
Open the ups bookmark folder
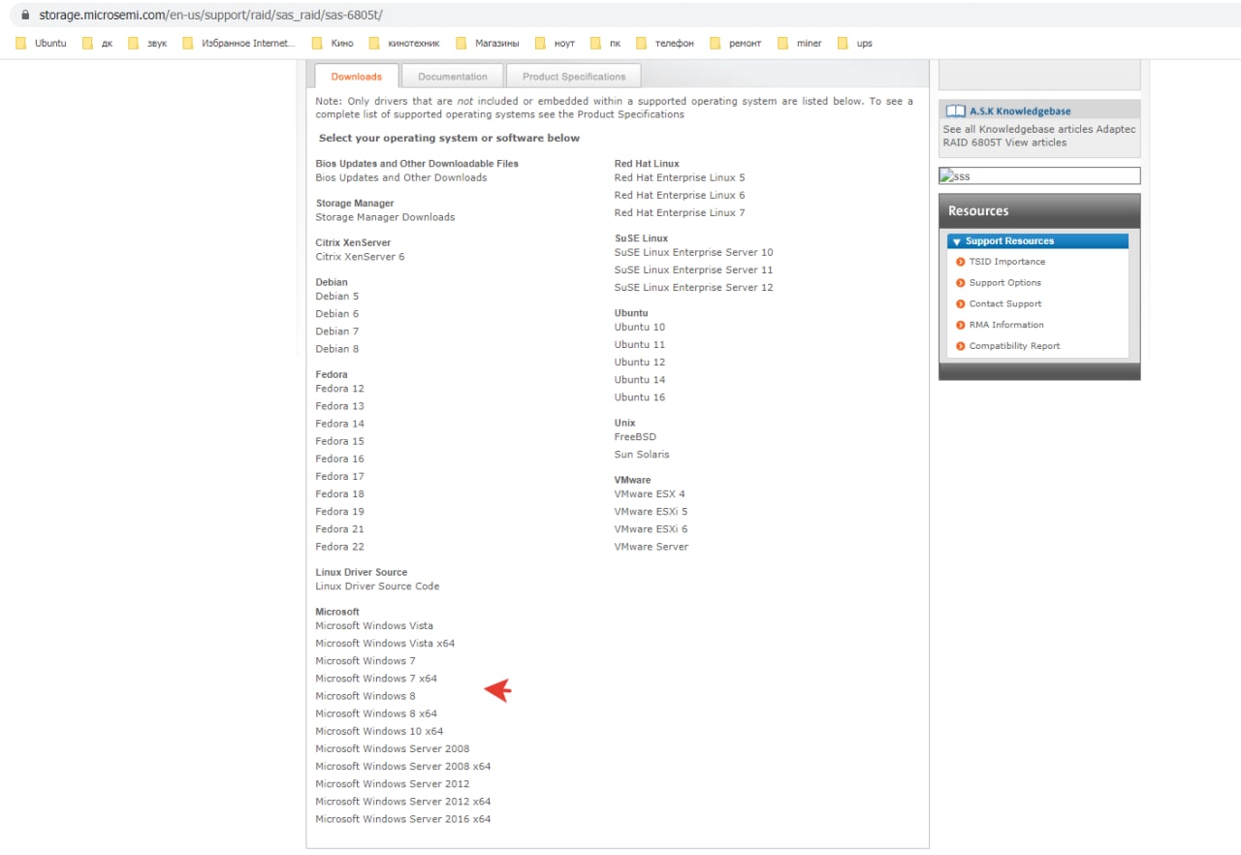point(854,43)
